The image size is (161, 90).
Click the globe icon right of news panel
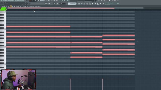point(118,3)
